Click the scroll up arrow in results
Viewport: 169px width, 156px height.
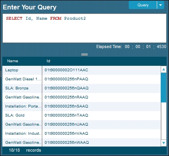163,69
